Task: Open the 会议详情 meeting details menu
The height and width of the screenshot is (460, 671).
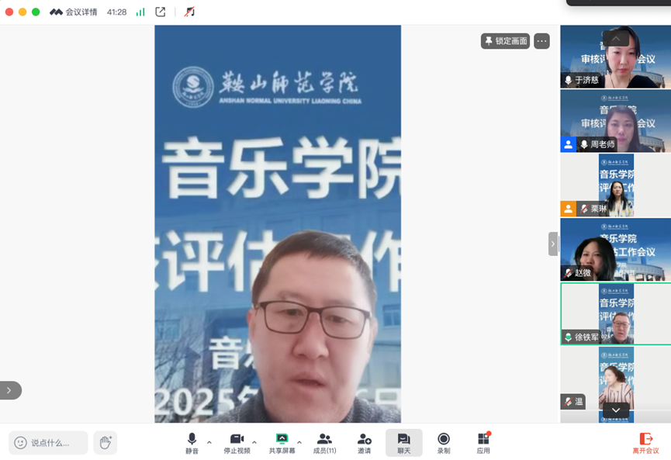Action: (x=74, y=12)
